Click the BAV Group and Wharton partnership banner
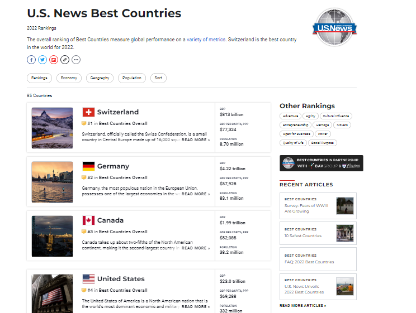 click(321, 163)
